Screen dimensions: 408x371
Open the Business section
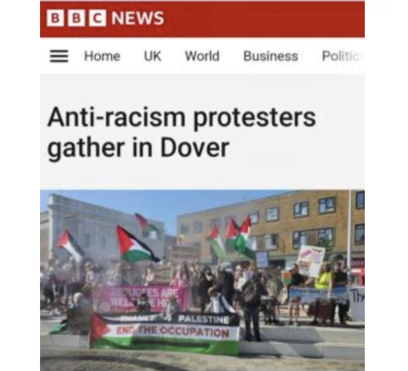[271, 56]
